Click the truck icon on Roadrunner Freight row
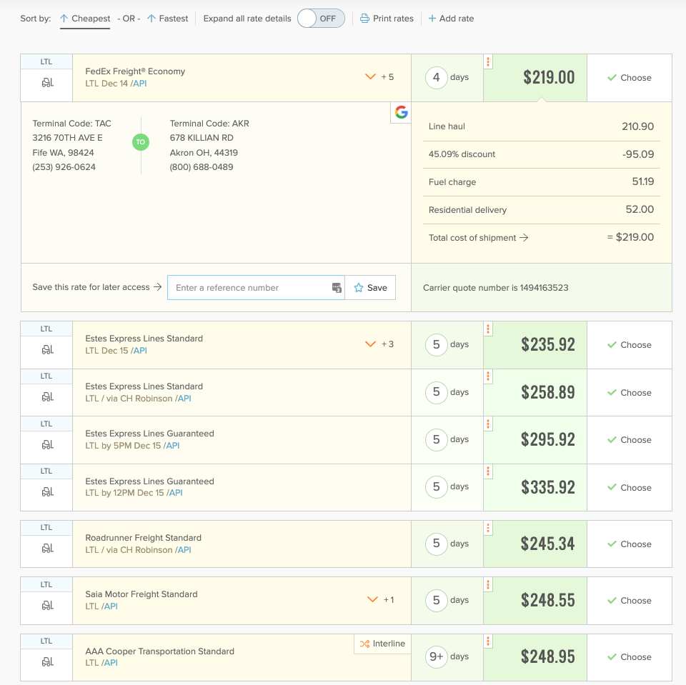Image resolution: width=686 pixels, height=685 pixels. pyautogui.click(x=46, y=548)
